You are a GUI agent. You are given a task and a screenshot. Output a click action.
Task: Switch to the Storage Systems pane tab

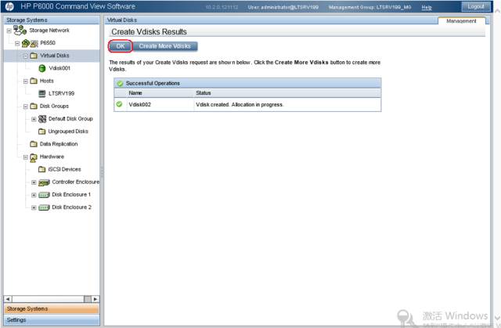pos(52,309)
